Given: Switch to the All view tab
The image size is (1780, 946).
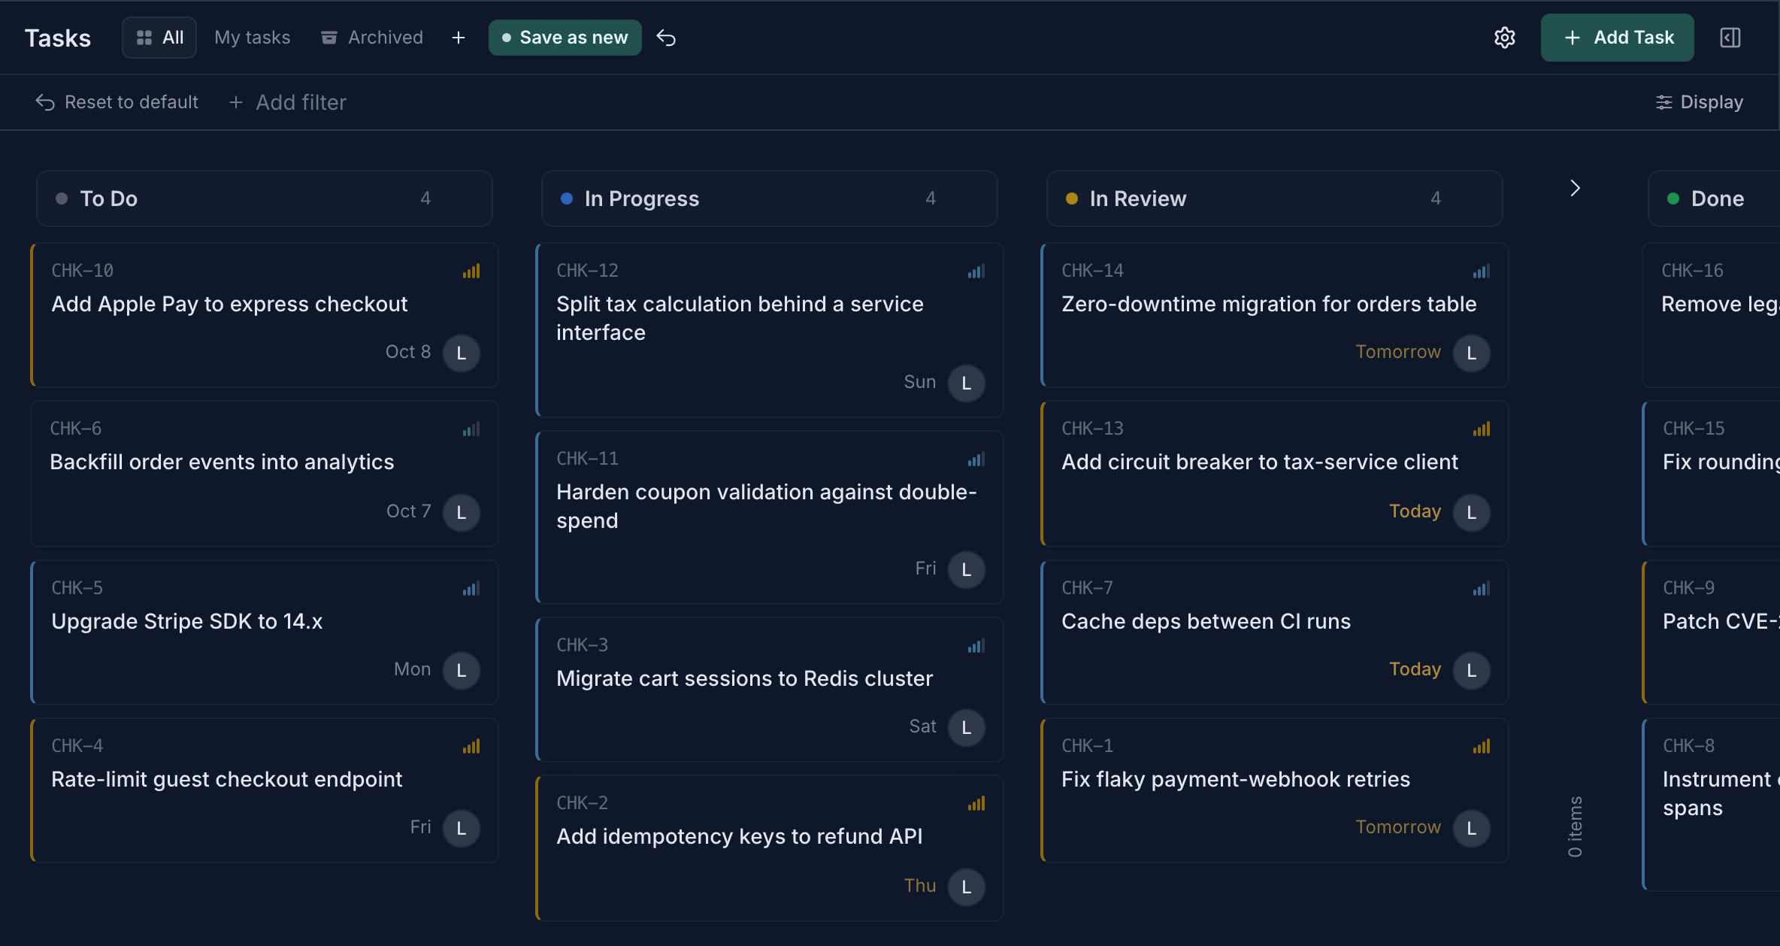Looking at the screenshot, I should [159, 38].
